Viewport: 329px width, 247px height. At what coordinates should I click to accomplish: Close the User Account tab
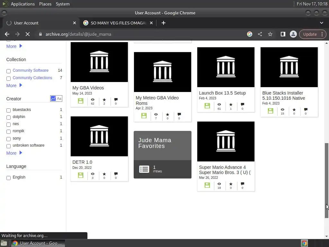(74, 23)
